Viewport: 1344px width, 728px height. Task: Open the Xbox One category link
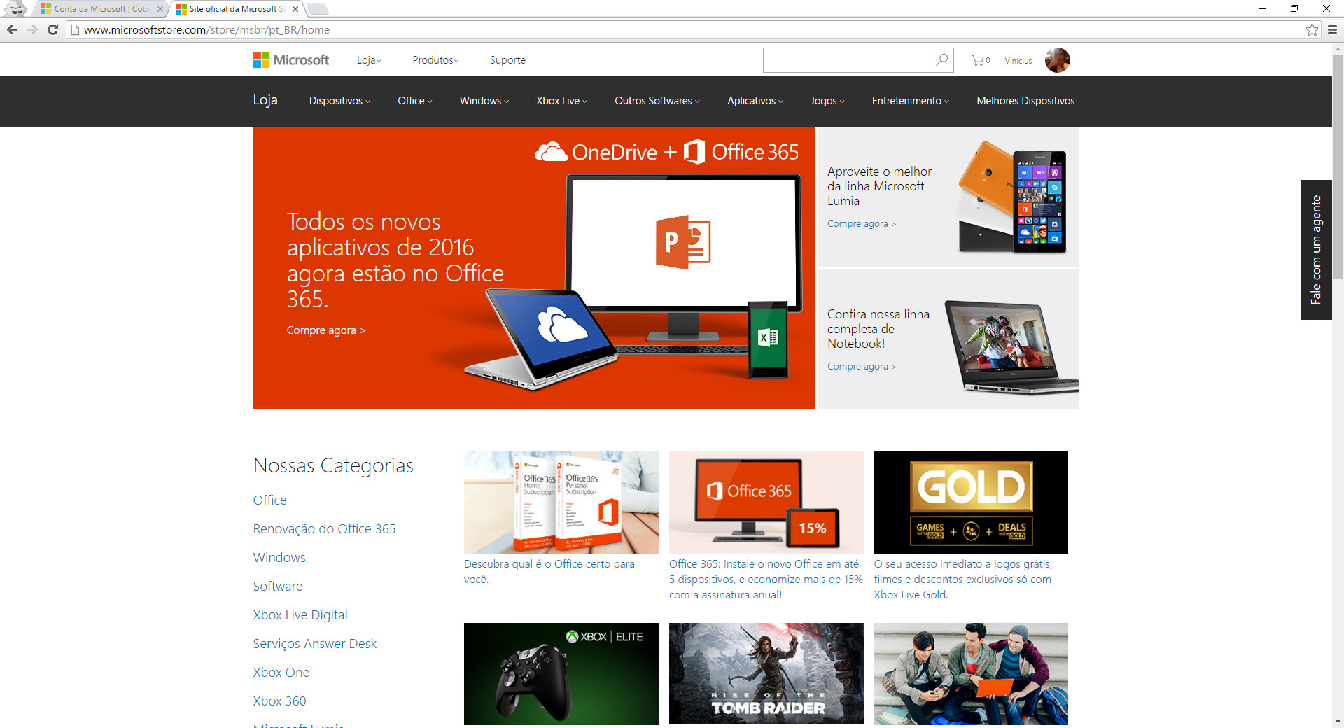click(281, 673)
